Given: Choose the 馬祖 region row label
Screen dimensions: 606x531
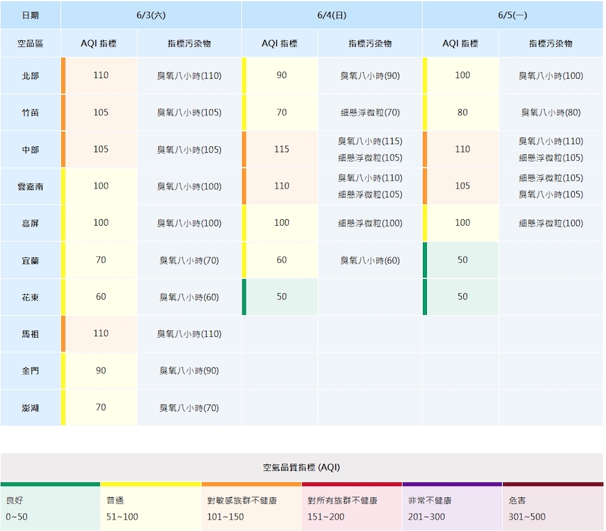Looking at the screenshot, I should coord(30,334).
